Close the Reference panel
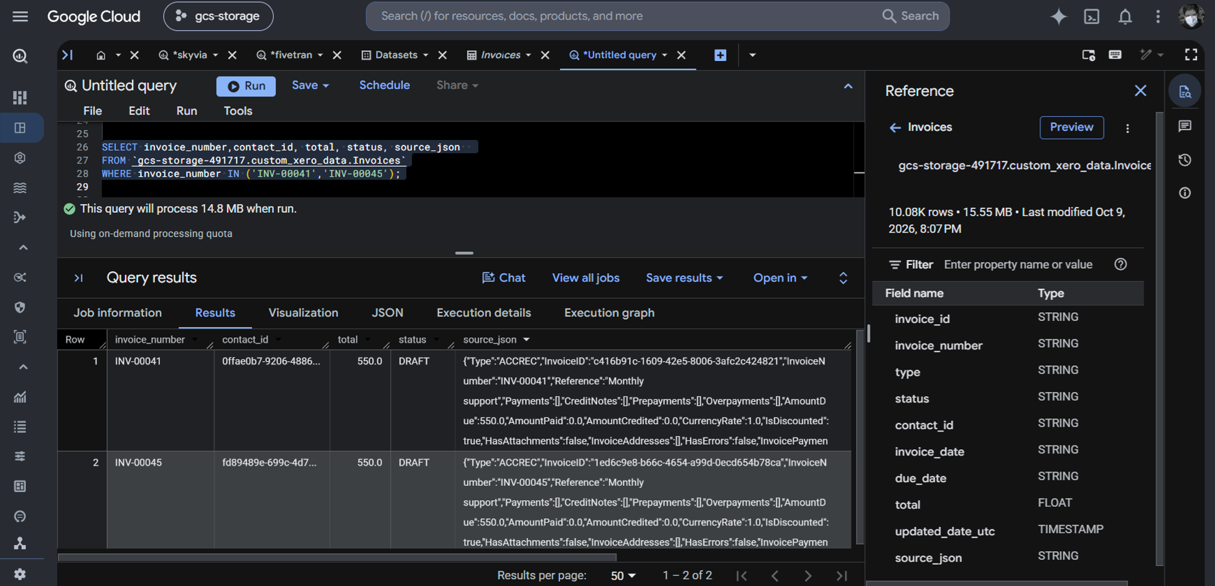Viewport: 1215px width, 586px height. point(1140,91)
